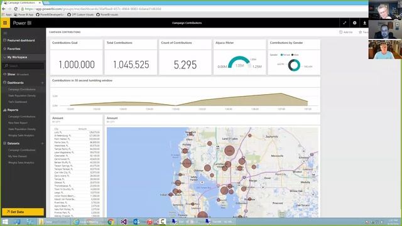Viewport: 402px width, 226px height.
Task: Add a new dataset with plus icon
Action: (x=42, y=144)
